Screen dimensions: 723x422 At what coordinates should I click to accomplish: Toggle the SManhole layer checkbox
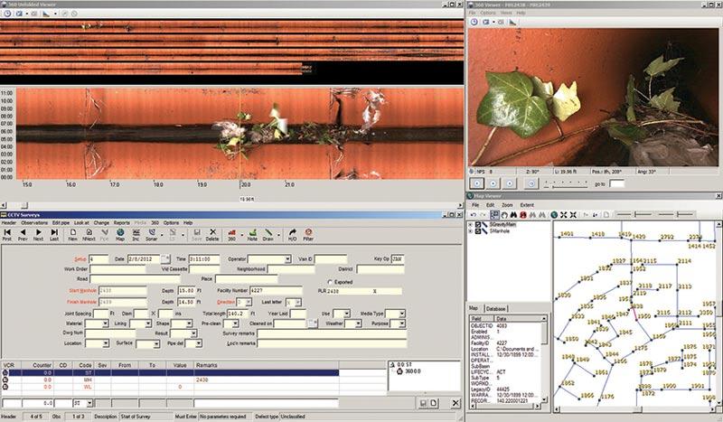478,232
